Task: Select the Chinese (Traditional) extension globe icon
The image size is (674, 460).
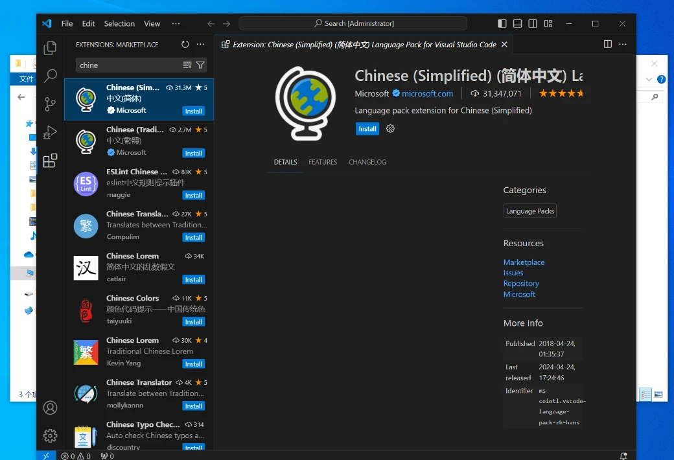Action: (86, 141)
